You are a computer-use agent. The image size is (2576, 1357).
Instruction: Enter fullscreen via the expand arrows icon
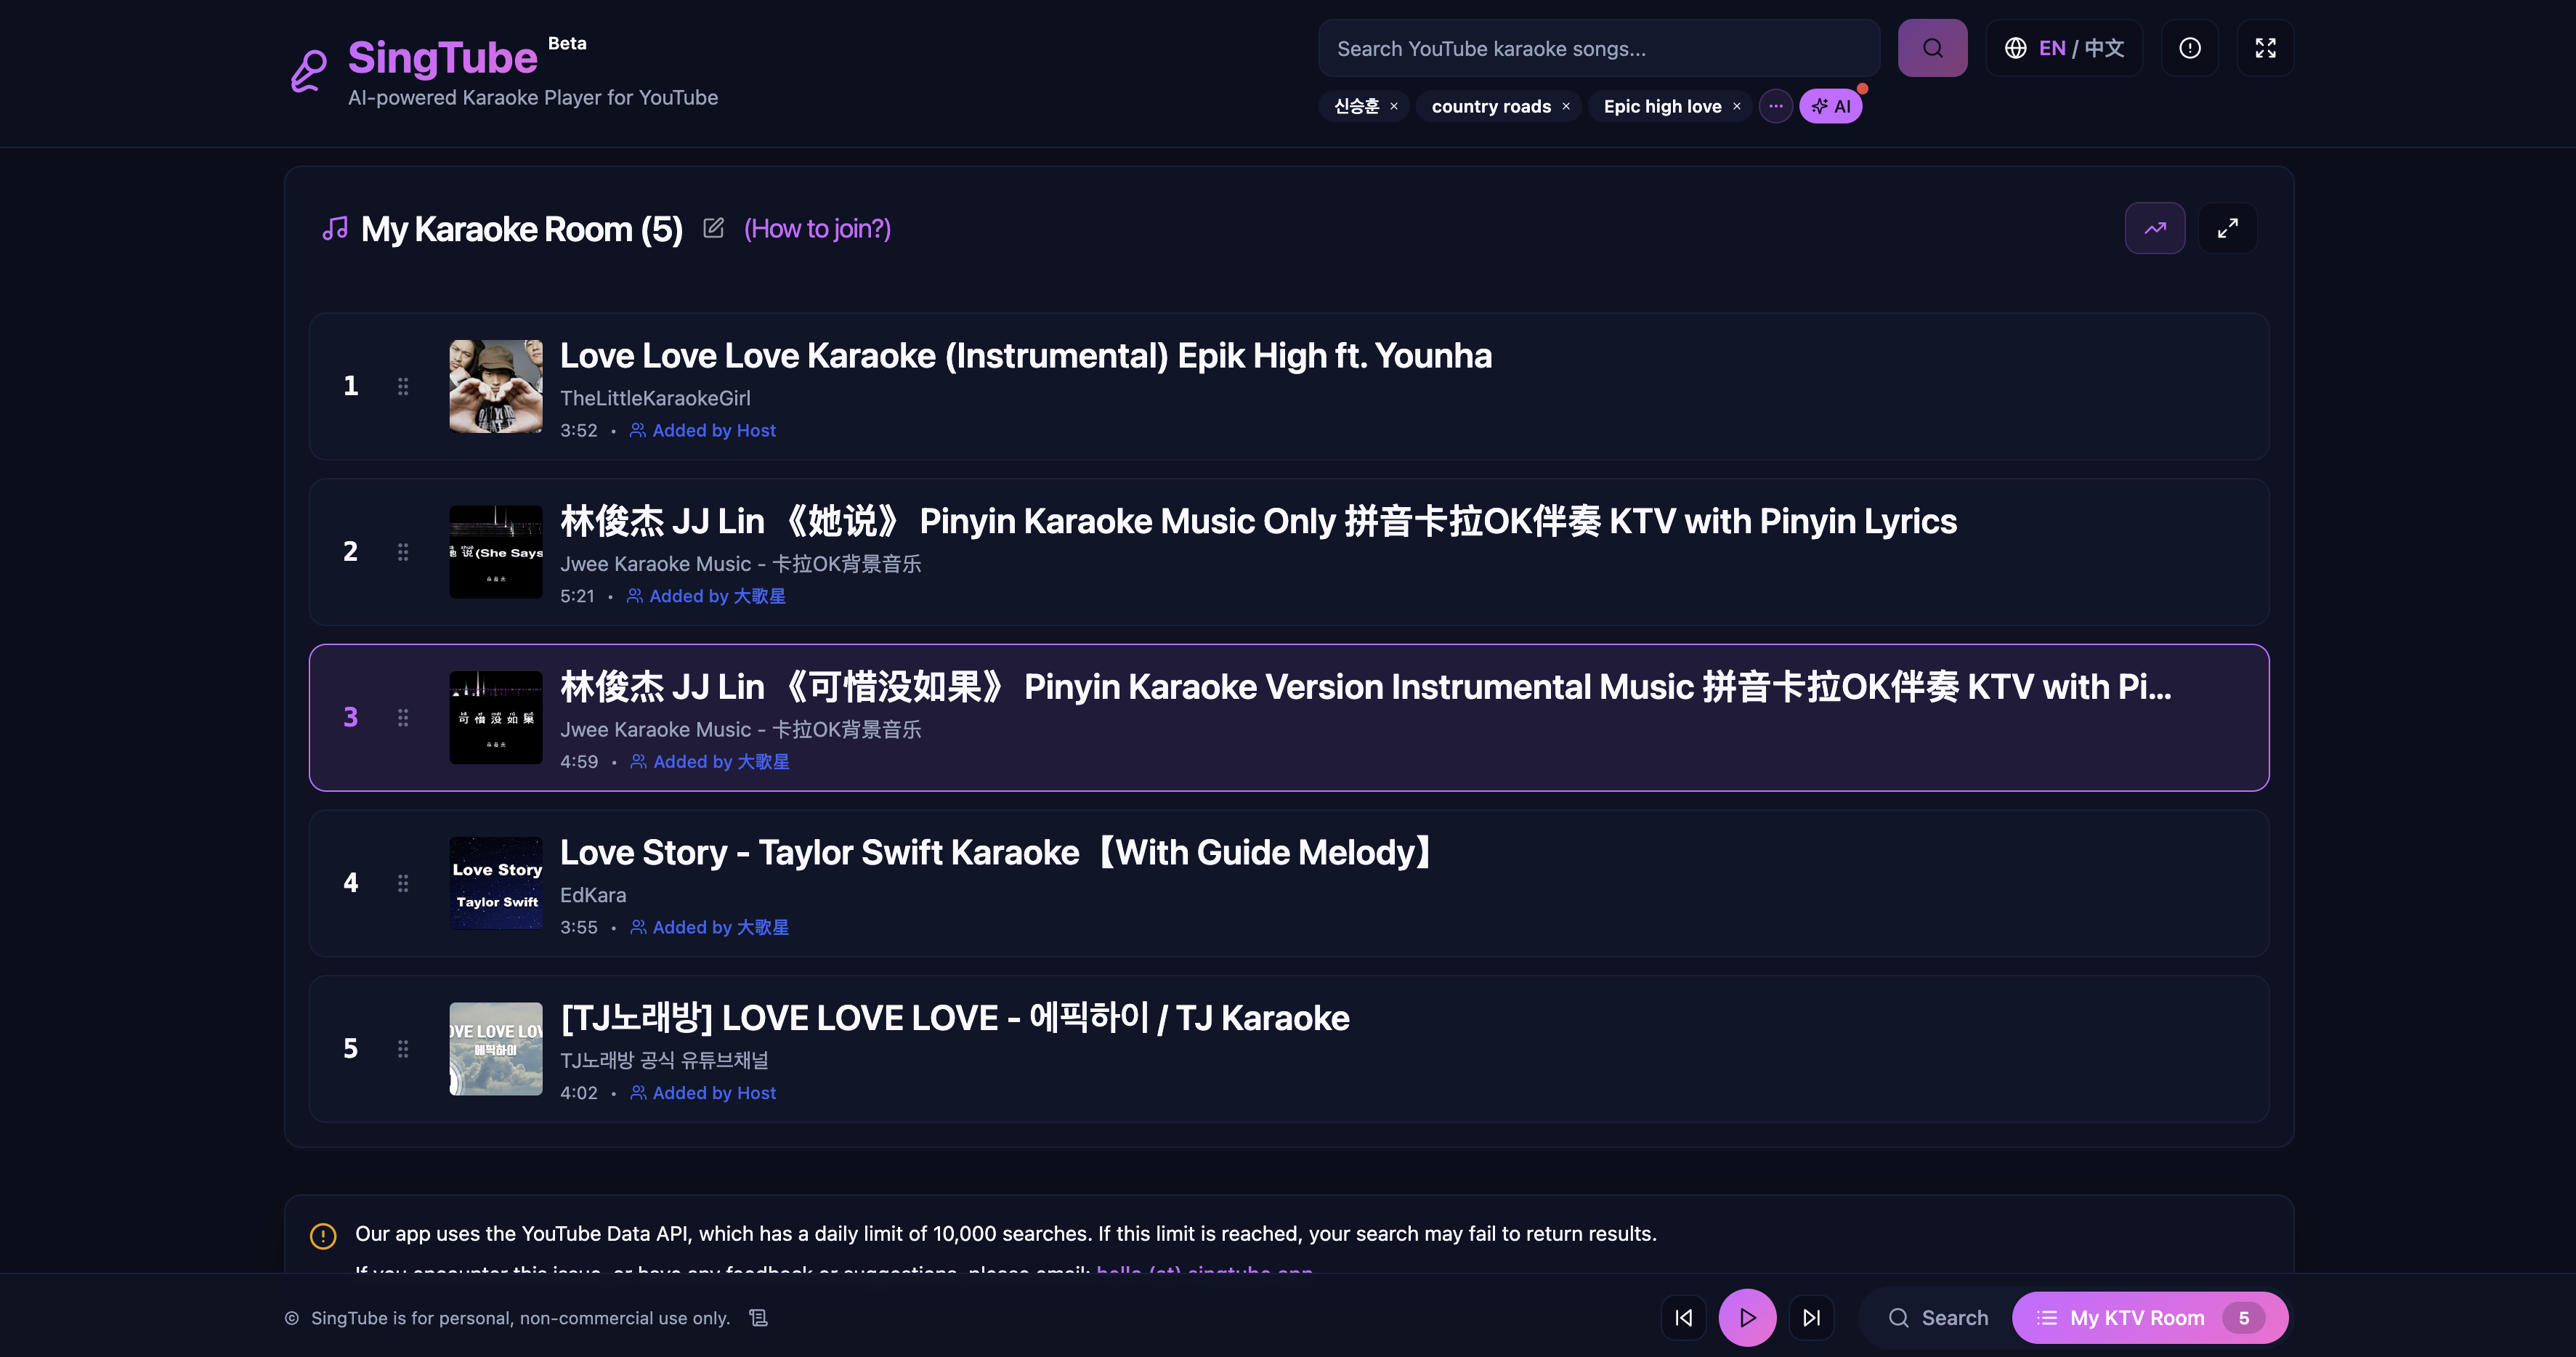[x=2265, y=47]
